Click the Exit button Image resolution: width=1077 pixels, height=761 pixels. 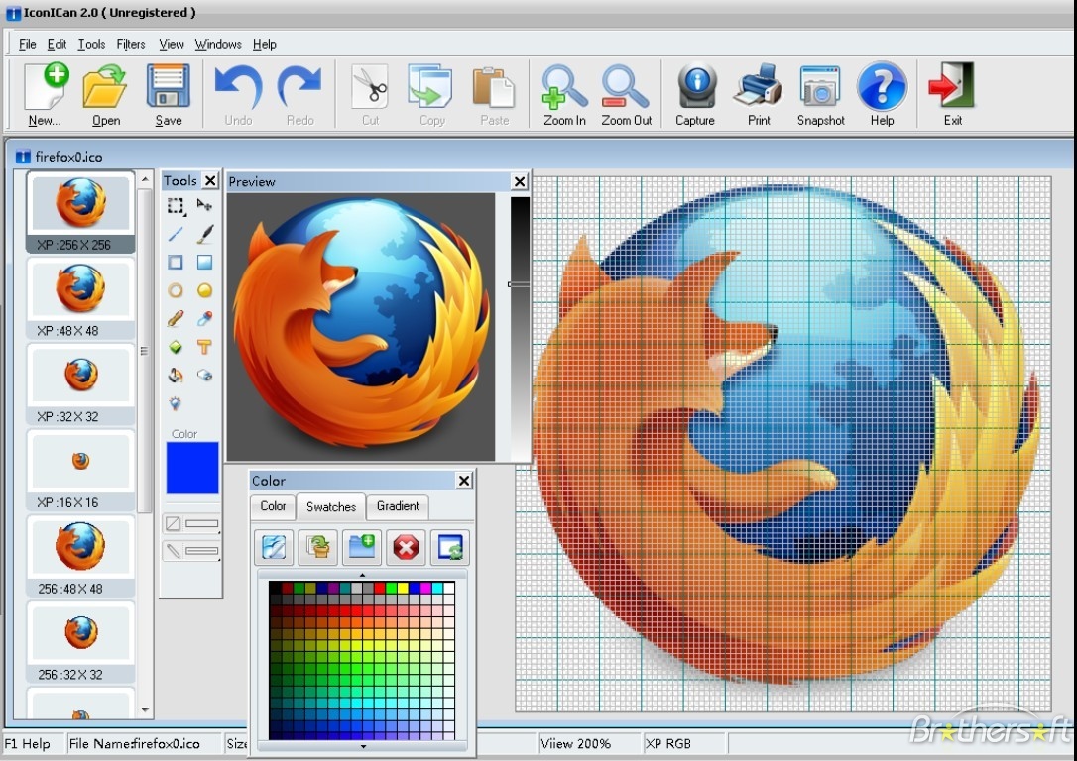coord(950,89)
